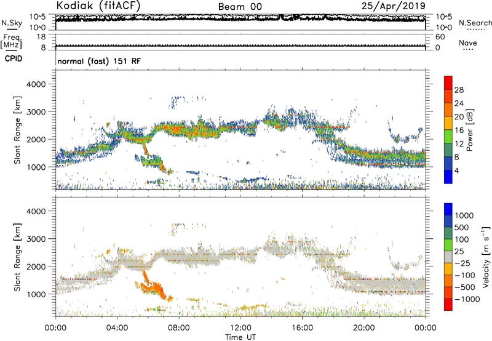Screen dimensions: 492x341
Task: Select the "16:00" time axis label
Action: tap(302, 328)
